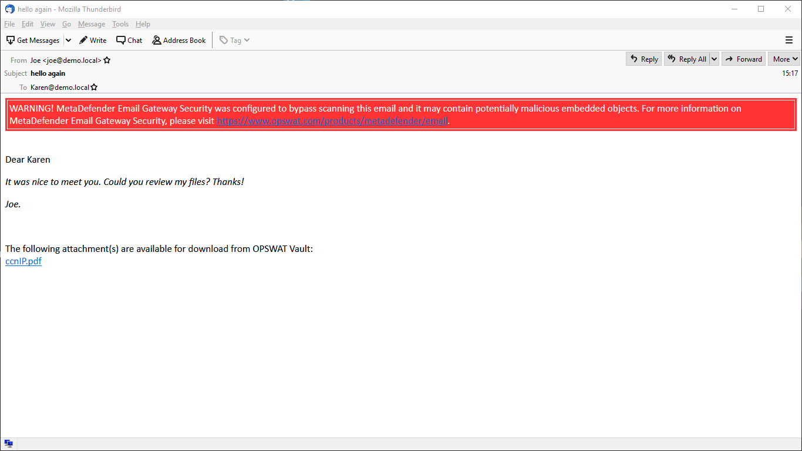Click Thunderbird icon in title bar

pos(9,9)
